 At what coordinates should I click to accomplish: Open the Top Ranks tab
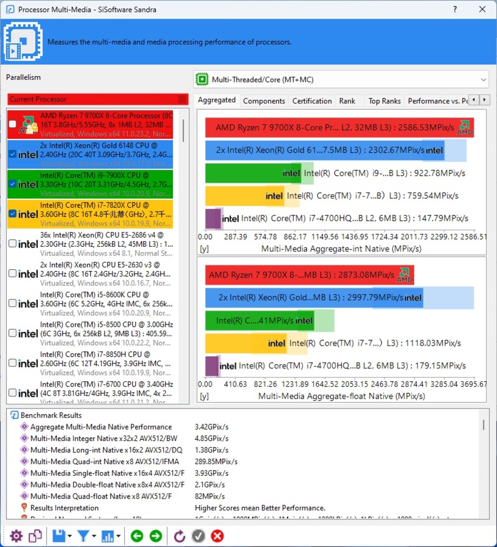(x=384, y=101)
